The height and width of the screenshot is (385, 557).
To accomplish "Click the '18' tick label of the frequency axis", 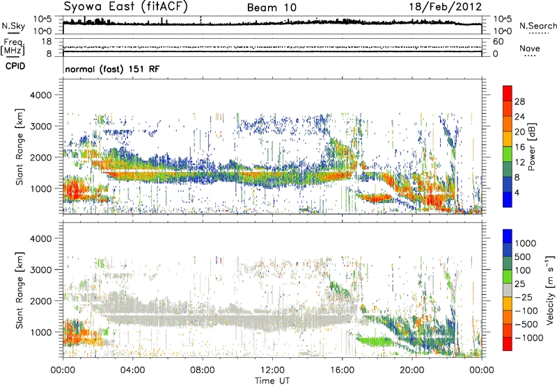I will [x=46, y=42].
